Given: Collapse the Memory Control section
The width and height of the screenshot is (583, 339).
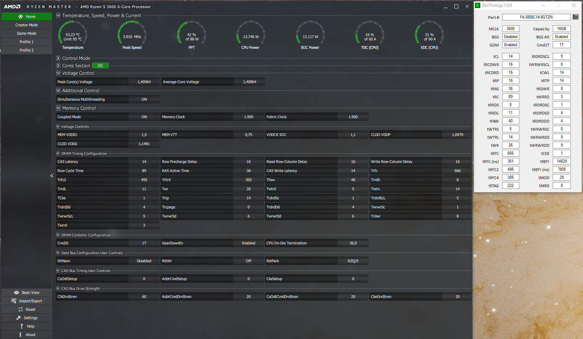Looking at the screenshot, I should [58, 108].
